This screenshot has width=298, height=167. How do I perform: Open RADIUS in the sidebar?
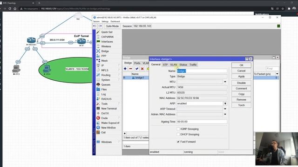click(106, 99)
